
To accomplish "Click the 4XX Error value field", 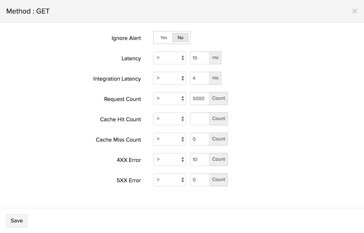I will (x=199, y=160).
